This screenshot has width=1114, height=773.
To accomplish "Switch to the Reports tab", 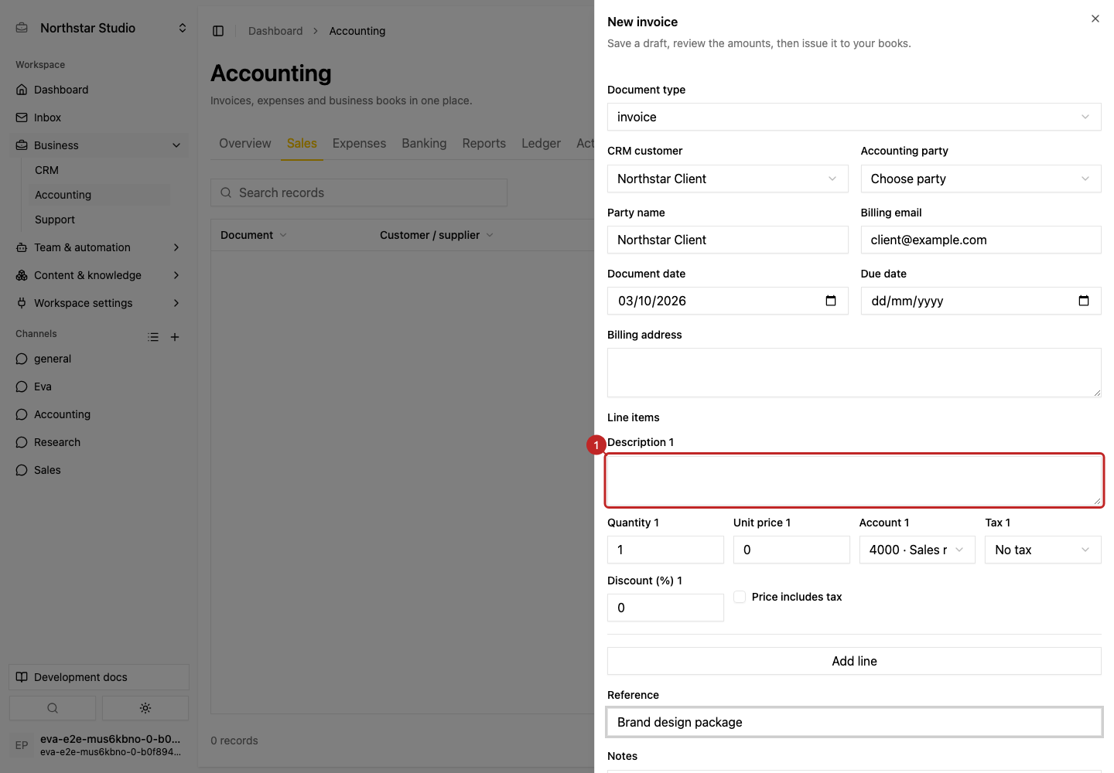I will click(484, 144).
